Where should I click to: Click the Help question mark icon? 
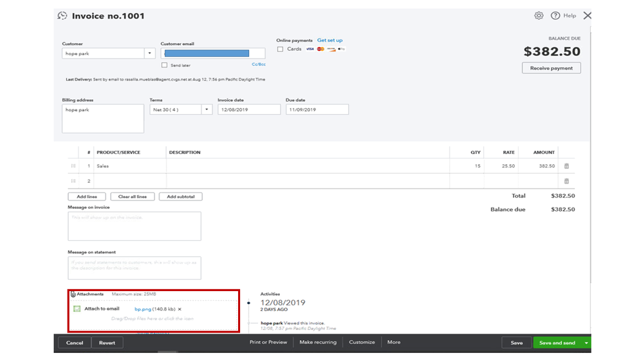tap(555, 15)
